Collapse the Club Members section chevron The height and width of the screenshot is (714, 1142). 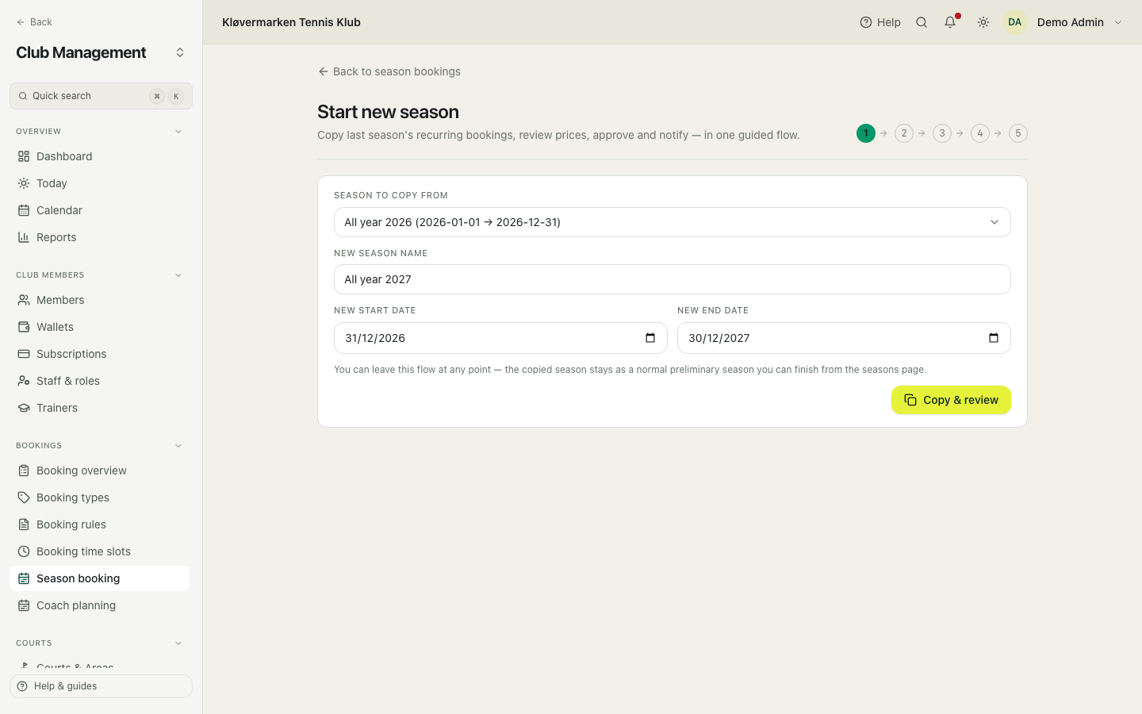(x=178, y=275)
